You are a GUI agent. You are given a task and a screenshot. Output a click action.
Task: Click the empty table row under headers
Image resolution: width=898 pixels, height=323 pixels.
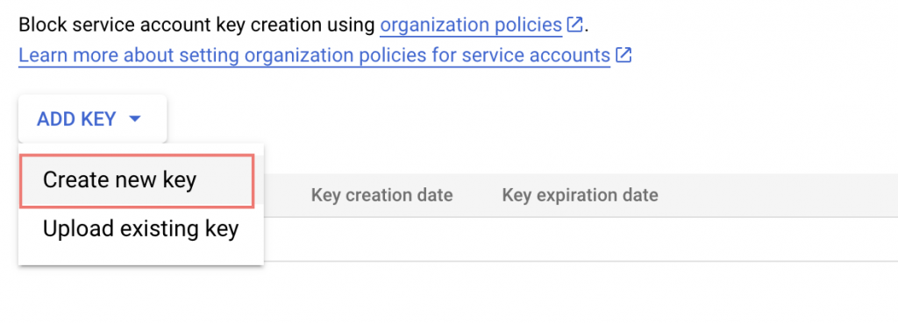(x=581, y=239)
